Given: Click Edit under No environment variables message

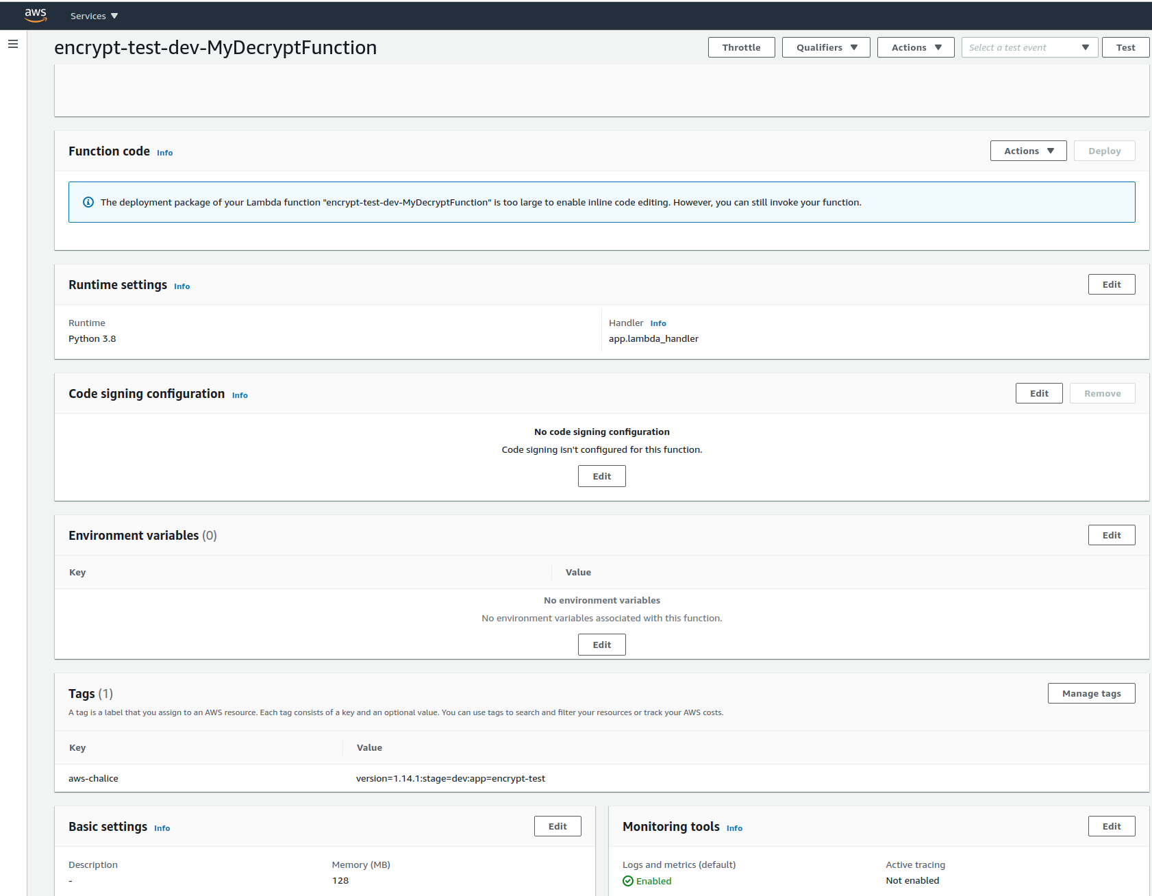Looking at the screenshot, I should [x=601, y=645].
